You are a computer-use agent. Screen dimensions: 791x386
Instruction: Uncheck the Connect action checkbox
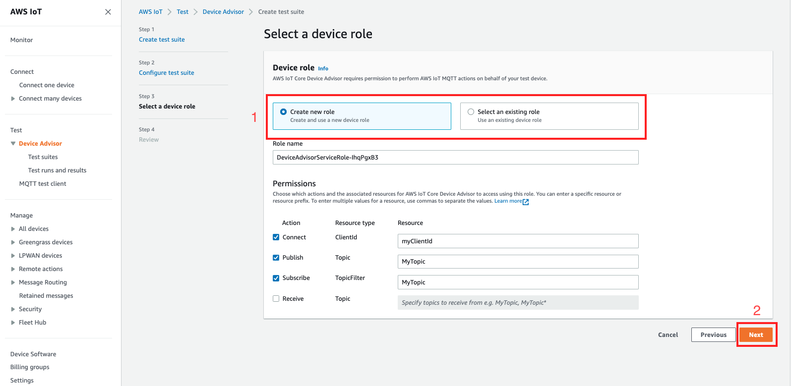276,237
